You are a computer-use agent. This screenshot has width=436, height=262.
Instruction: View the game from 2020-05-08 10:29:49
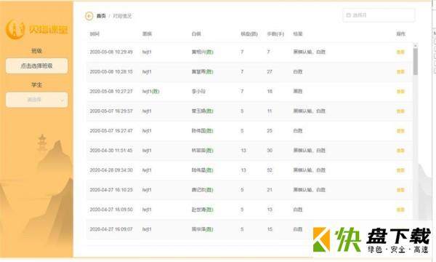click(400, 52)
